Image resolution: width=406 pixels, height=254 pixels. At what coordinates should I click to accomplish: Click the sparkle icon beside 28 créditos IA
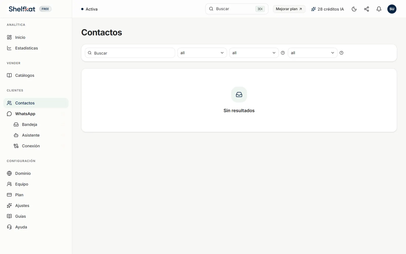click(313, 9)
